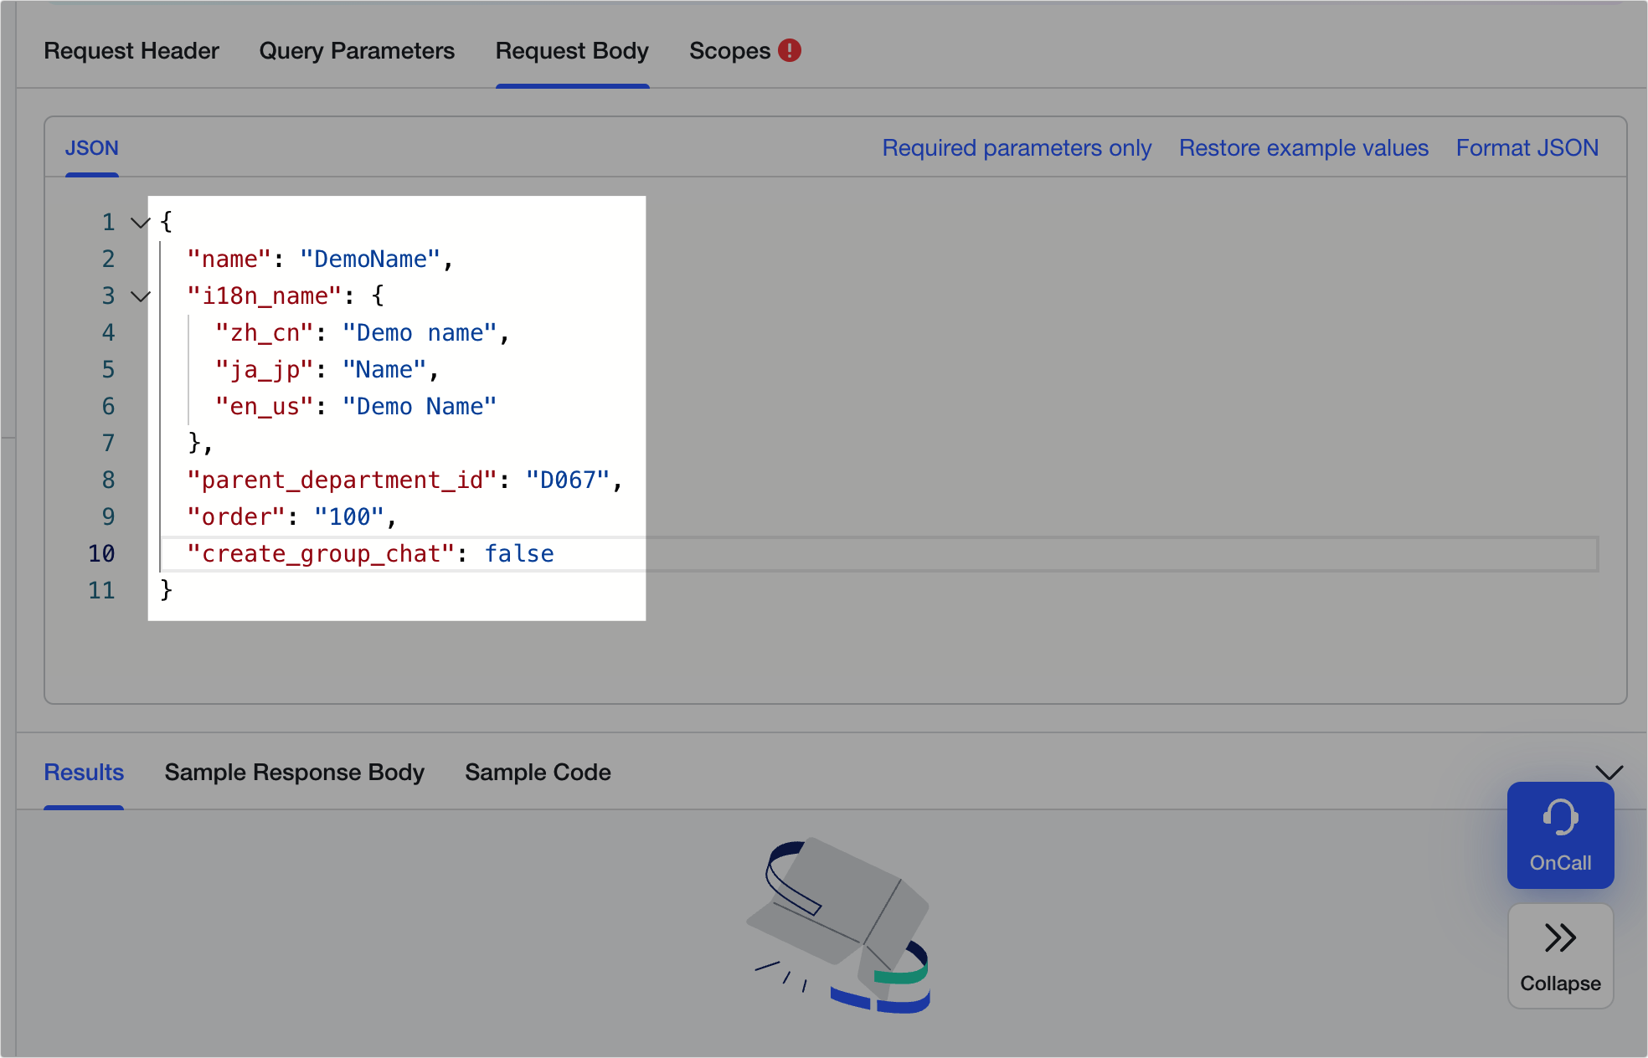Select the Request Body tab
The image size is (1648, 1058).
tap(572, 51)
